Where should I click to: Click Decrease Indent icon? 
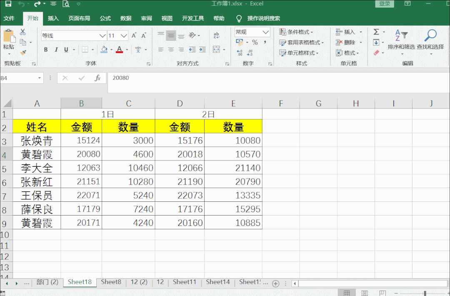click(x=192, y=49)
